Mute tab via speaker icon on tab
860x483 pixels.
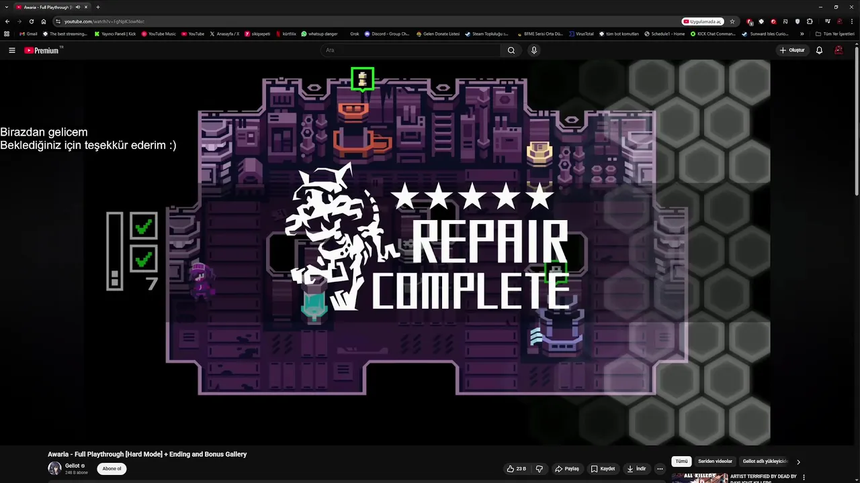coord(77,7)
